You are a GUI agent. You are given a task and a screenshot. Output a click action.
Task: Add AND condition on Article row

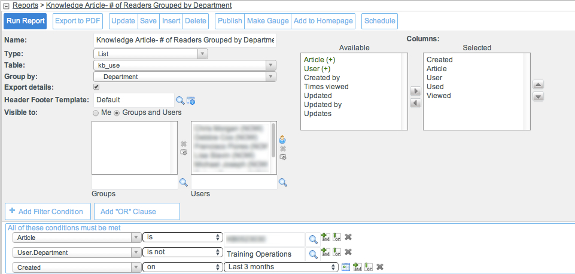[325, 237]
